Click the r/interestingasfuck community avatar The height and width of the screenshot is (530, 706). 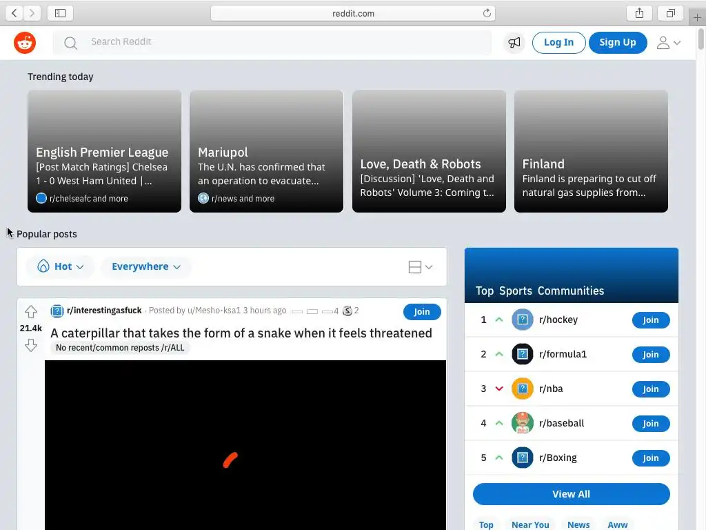point(57,311)
